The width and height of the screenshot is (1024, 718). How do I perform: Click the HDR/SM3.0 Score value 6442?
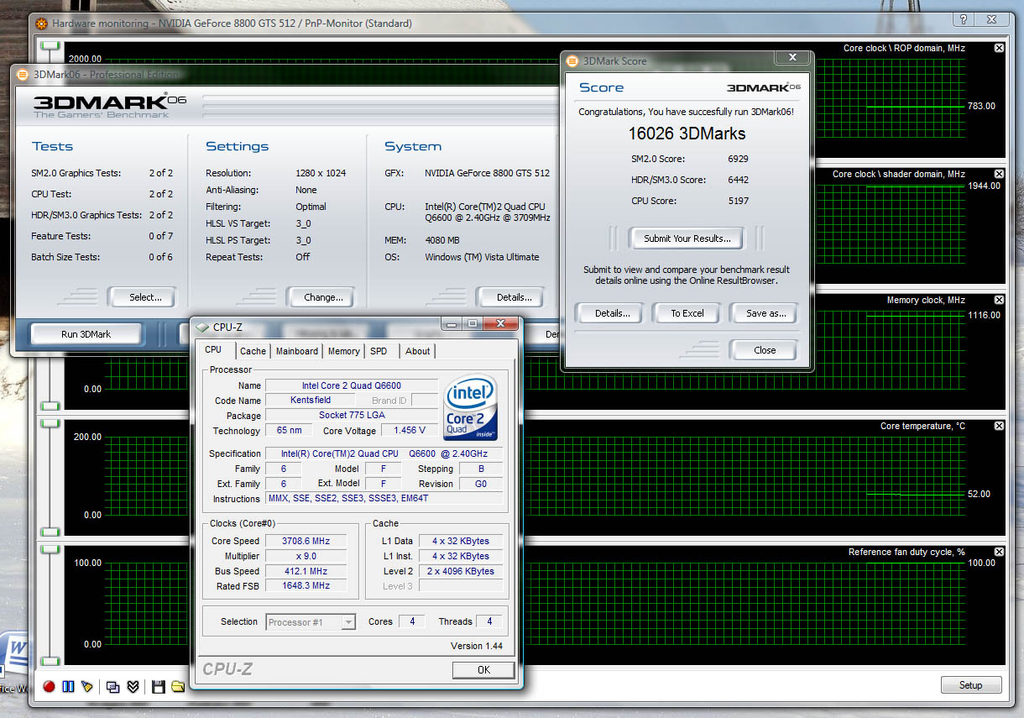click(738, 180)
